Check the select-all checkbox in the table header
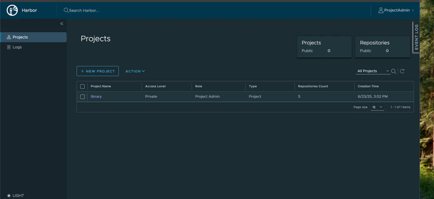 point(83,86)
